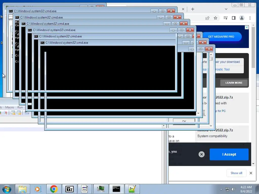Bookmark this page with Chrome's star icon

(x=215, y=18)
